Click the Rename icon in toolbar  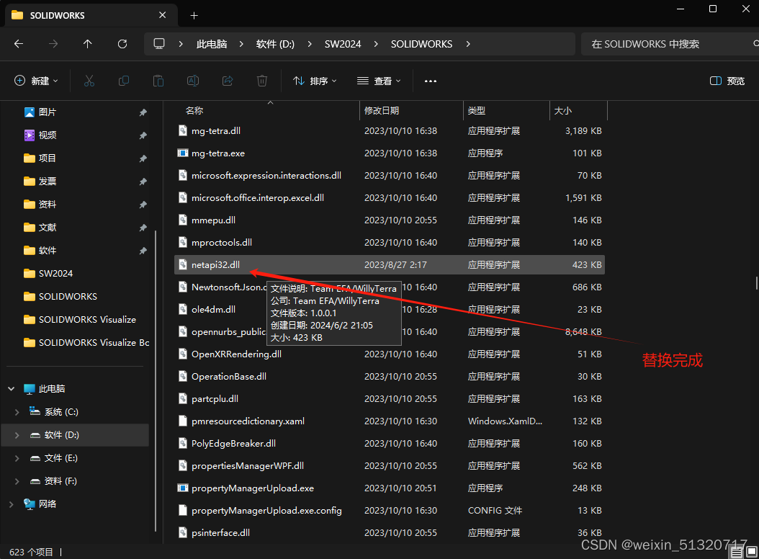[193, 81]
